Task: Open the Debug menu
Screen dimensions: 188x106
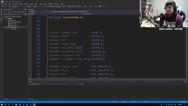Action: [31, 4]
